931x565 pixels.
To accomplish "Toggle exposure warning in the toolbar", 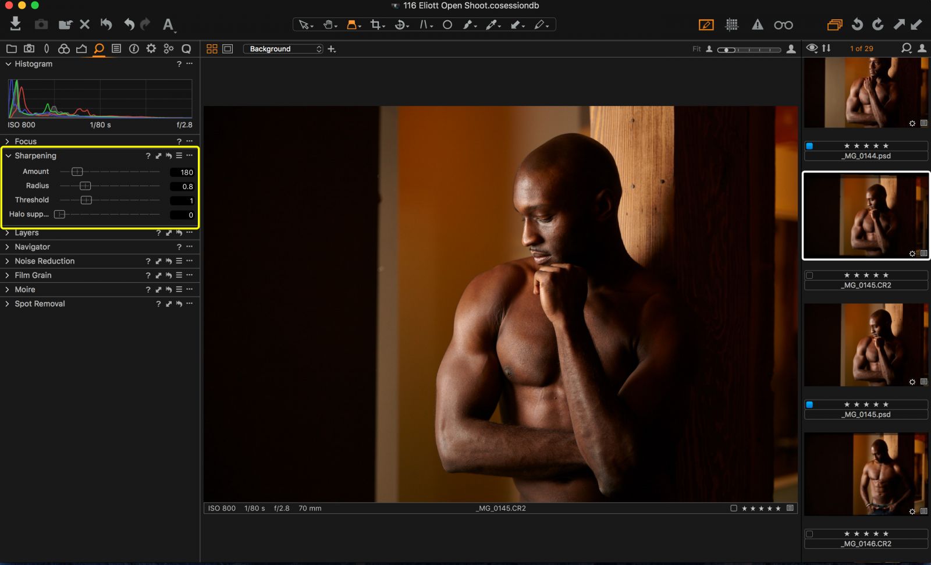I will [x=756, y=24].
